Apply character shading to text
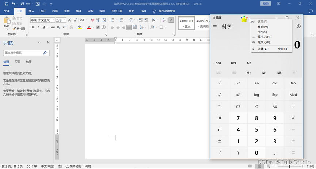The image size is (316, 169). 98,27
